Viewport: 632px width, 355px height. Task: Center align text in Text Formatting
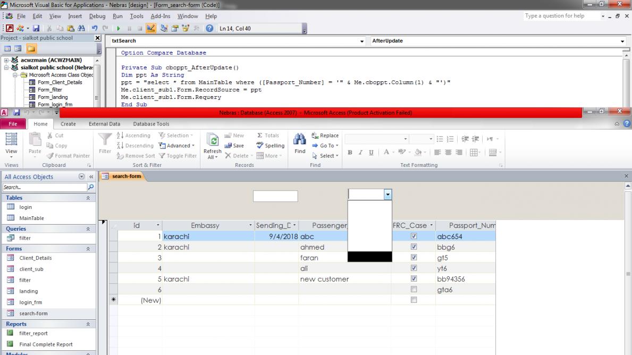[448, 153]
